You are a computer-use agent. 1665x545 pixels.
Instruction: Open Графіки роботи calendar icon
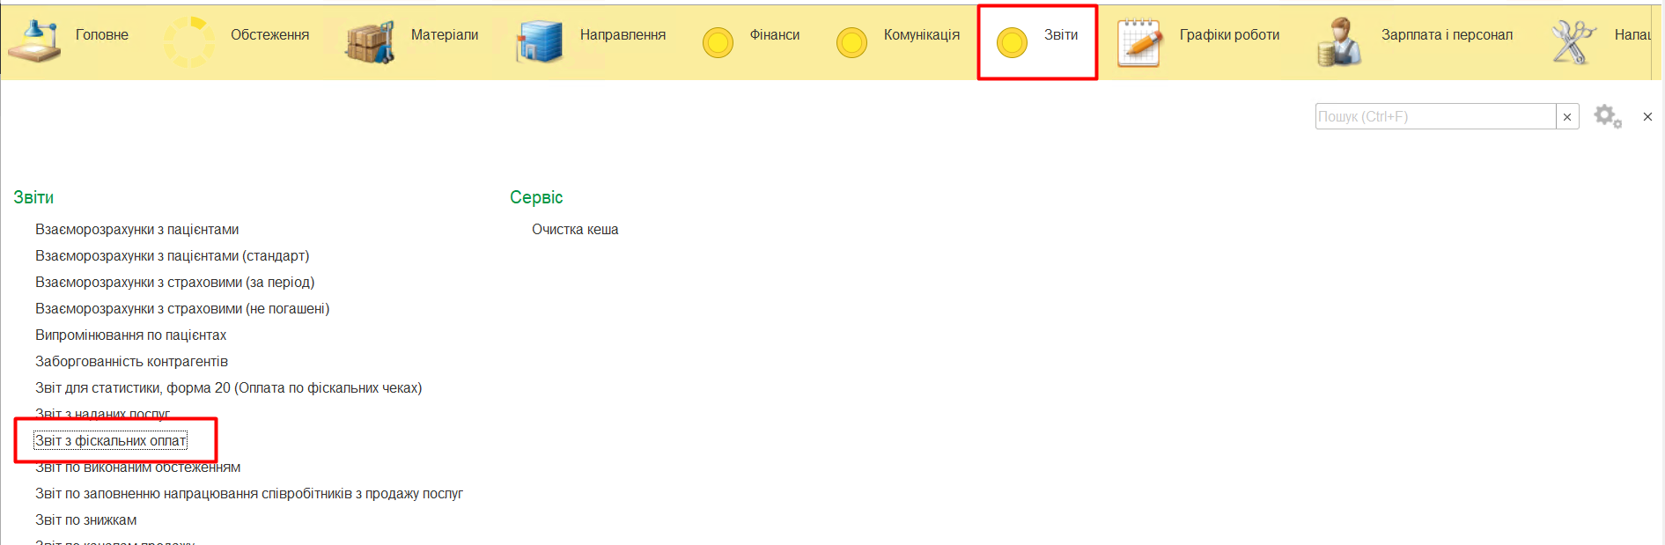[1139, 42]
